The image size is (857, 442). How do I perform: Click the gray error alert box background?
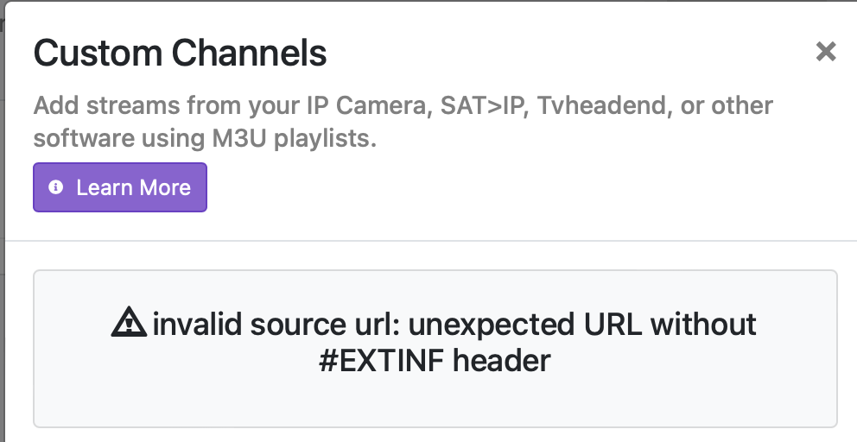click(x=435, y=404)
